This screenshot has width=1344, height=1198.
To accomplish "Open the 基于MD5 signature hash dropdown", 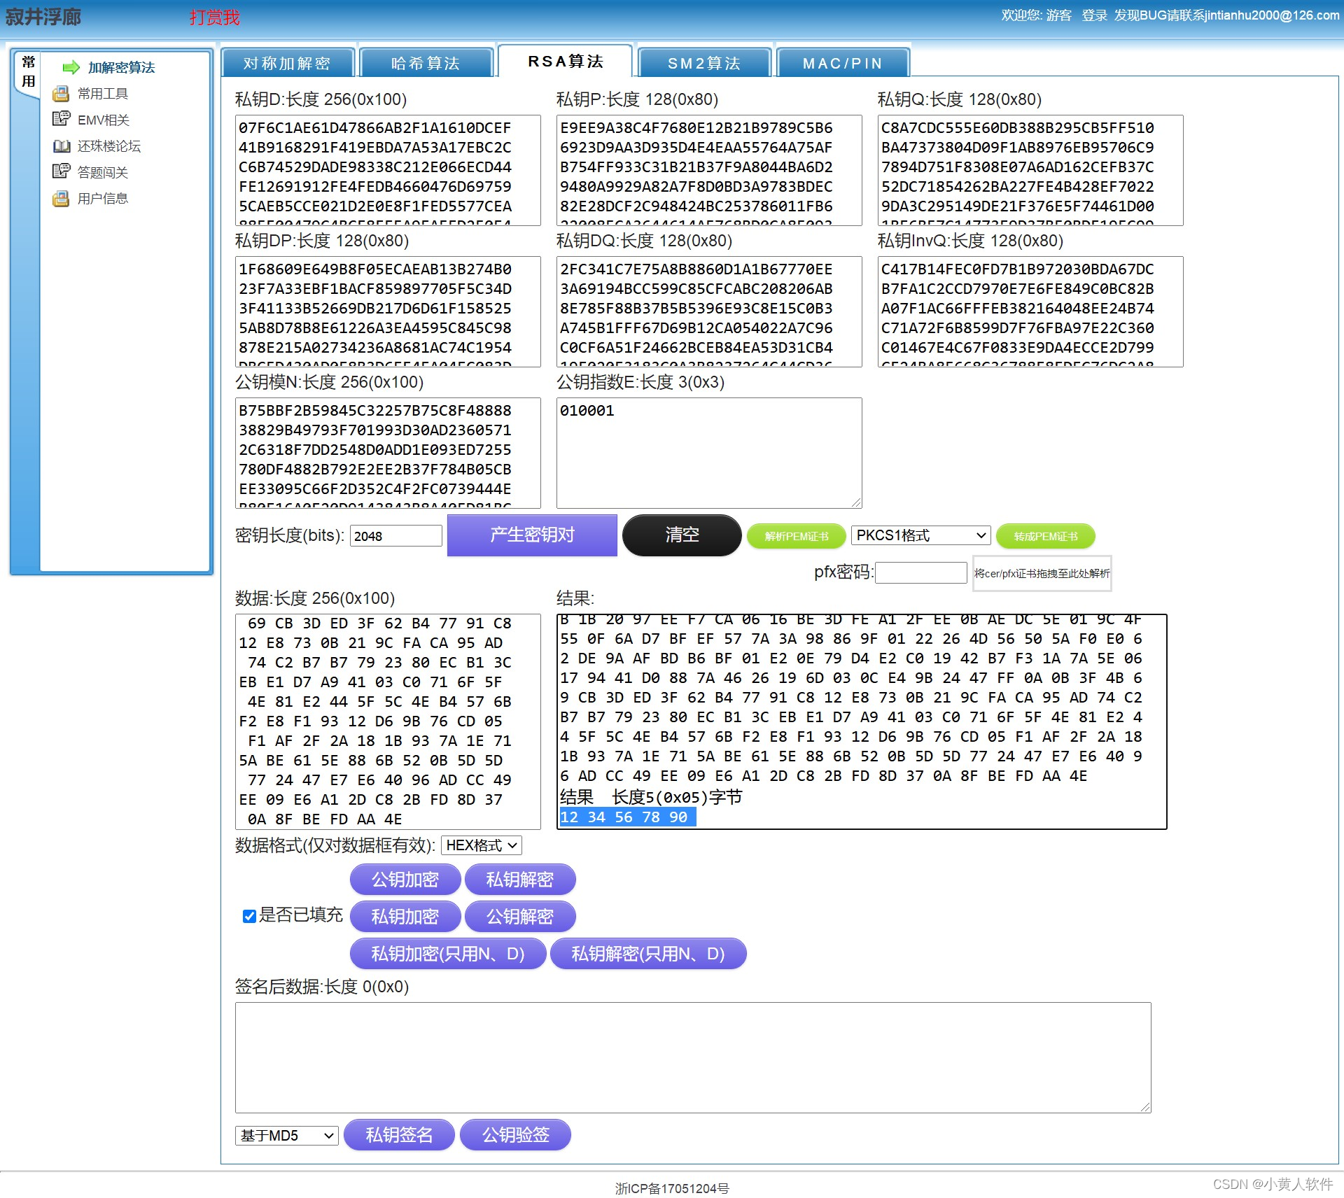I will point(287,1135).
